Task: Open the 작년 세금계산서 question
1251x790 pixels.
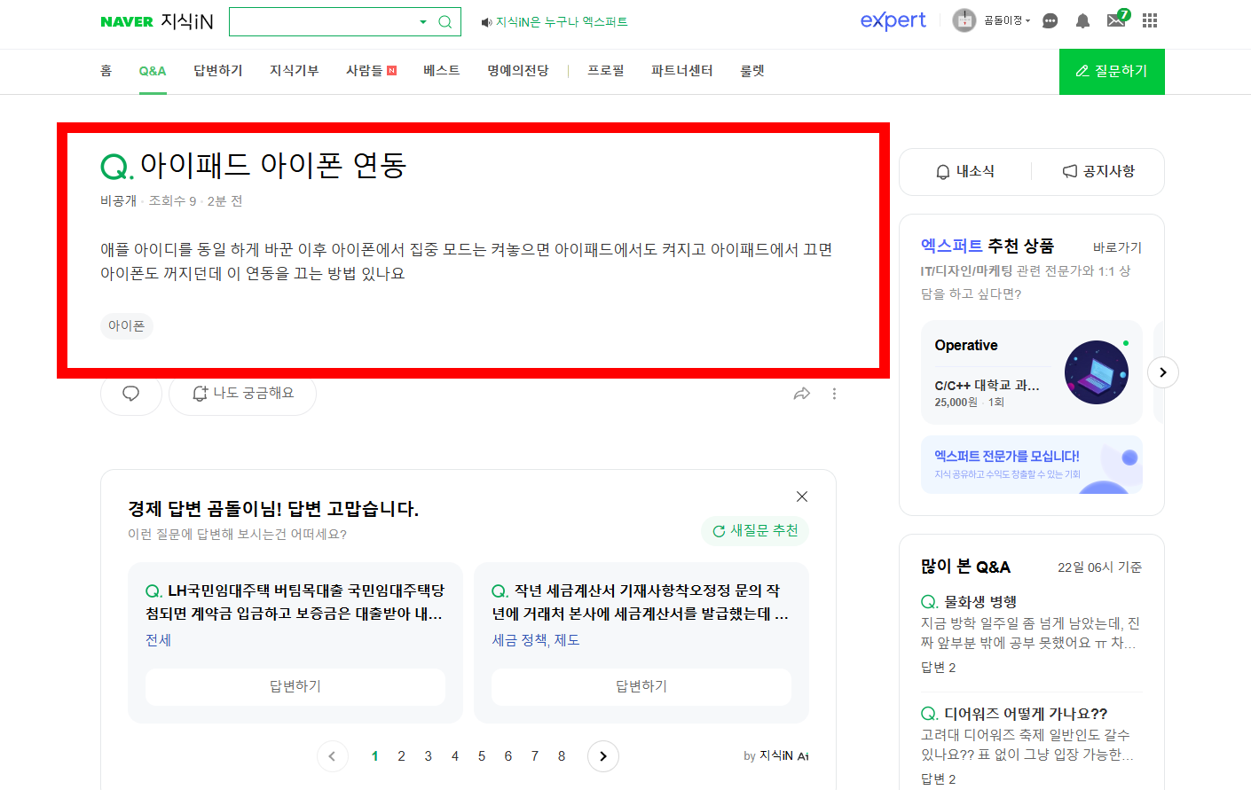Action: tap(641, 602)
